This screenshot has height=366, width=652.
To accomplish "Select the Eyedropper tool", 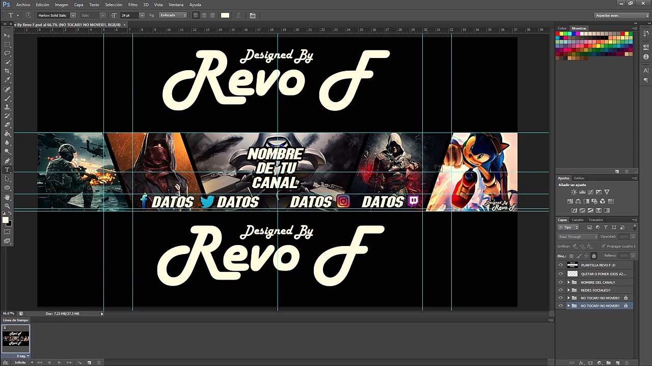I will click(x=7, y=80).
